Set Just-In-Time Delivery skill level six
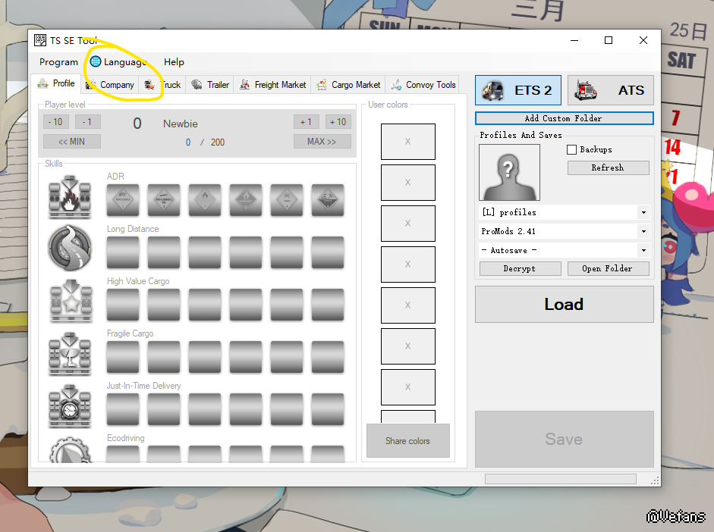 pyautogui.click(x=328, y=409)
